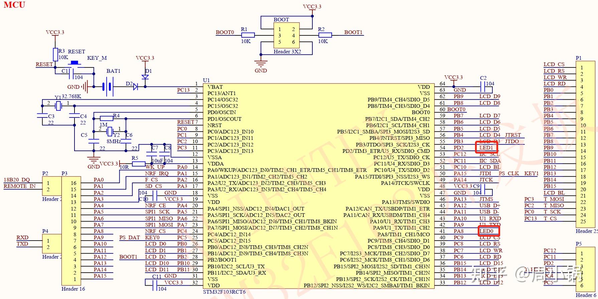Select the Header 6 label under P5
598x299 pixels.
(x=586, y=295)
